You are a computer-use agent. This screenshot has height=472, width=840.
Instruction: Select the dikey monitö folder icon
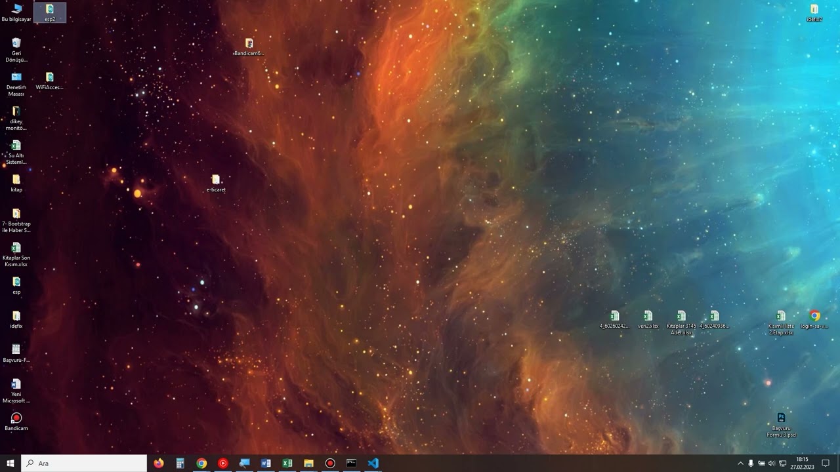tap(16, 118)
